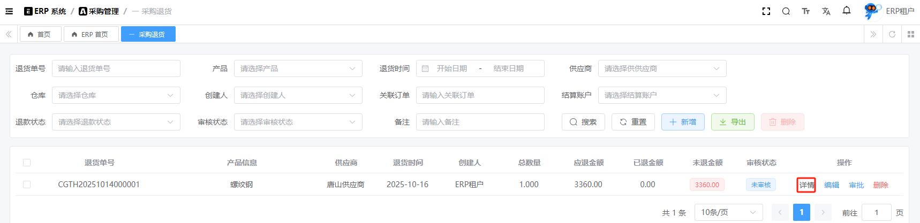Viewport: 920px width, 223px height.
Task: Open the notification bell
Action: coord(847,11)
